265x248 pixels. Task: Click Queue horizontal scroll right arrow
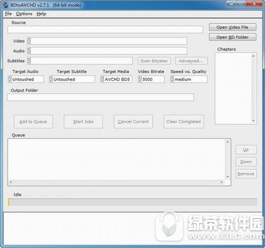pyautogui.click(x=222, y=182)
